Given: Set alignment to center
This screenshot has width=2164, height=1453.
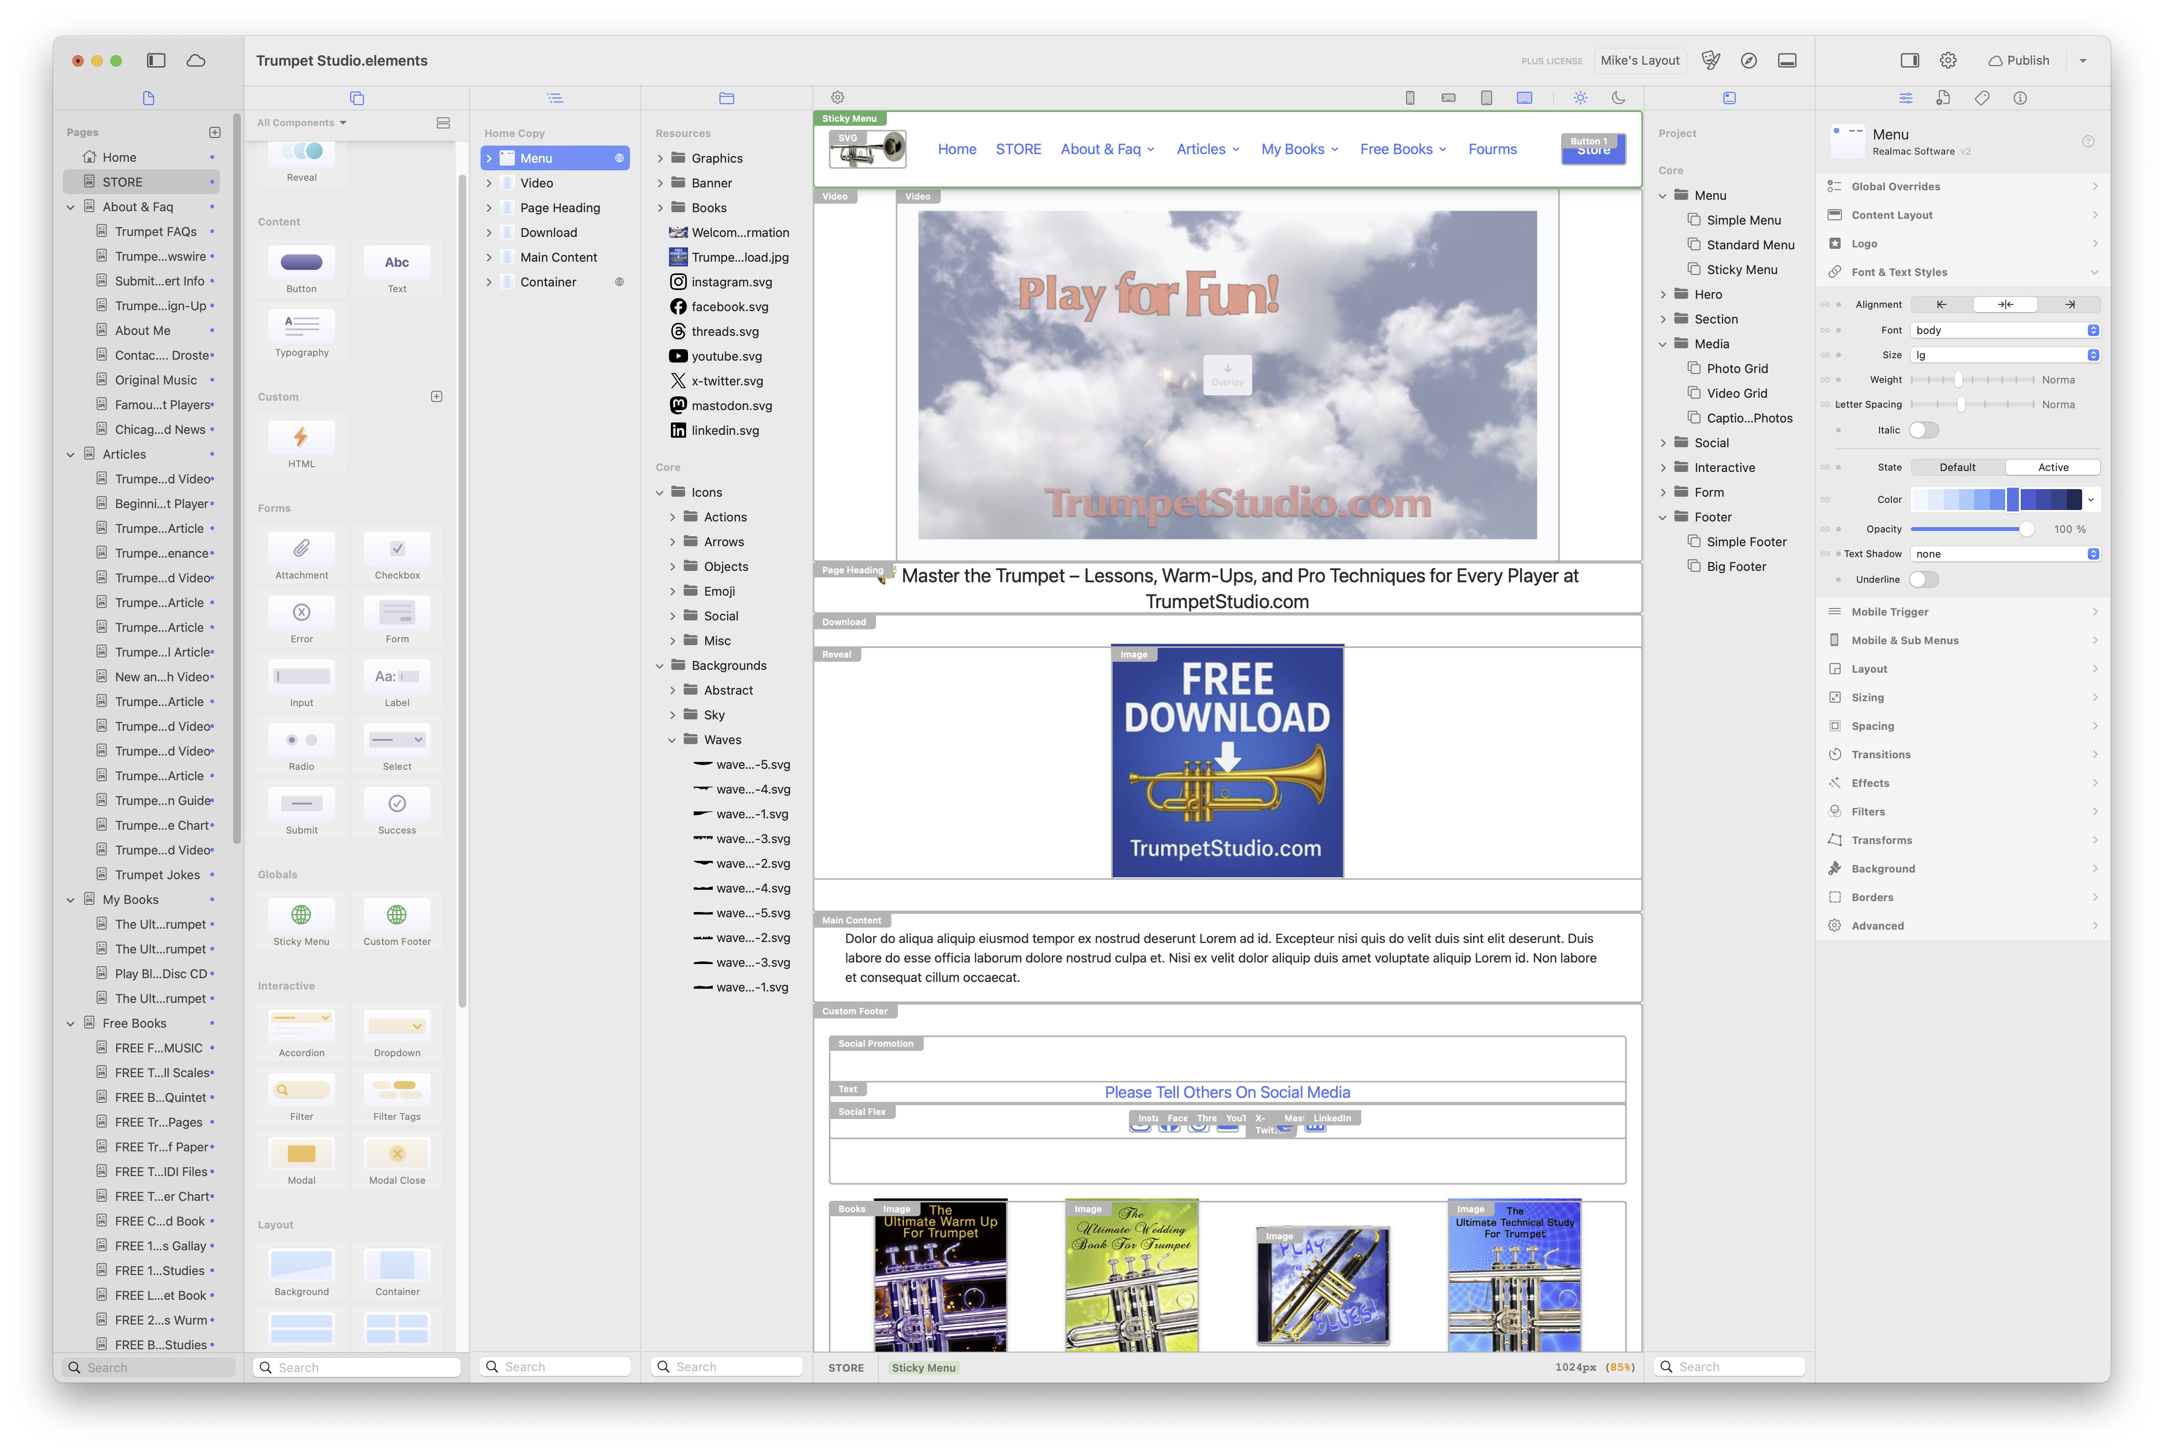Looking at the screenshot, I should click(2006, 304).
